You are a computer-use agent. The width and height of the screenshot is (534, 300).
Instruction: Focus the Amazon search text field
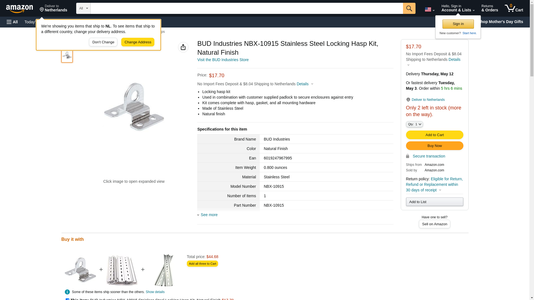point(246,8)
